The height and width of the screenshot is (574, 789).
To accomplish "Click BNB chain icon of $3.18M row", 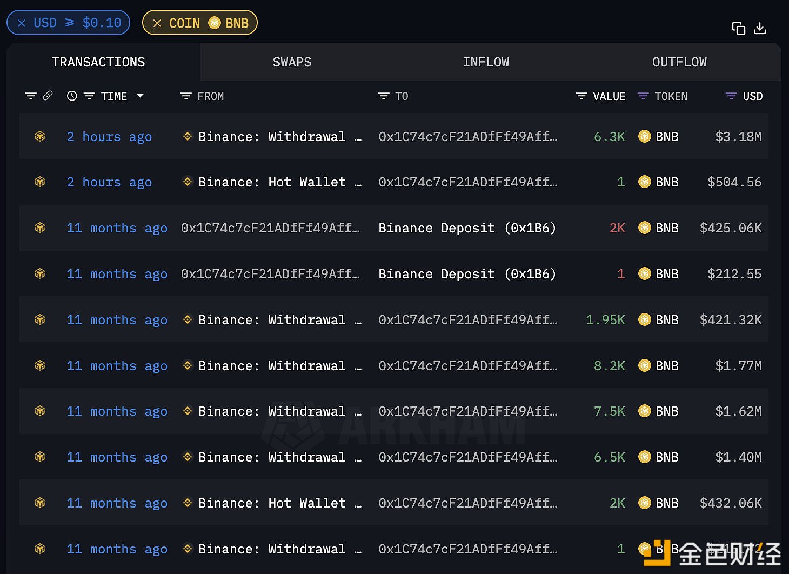I will pos(40,136).
